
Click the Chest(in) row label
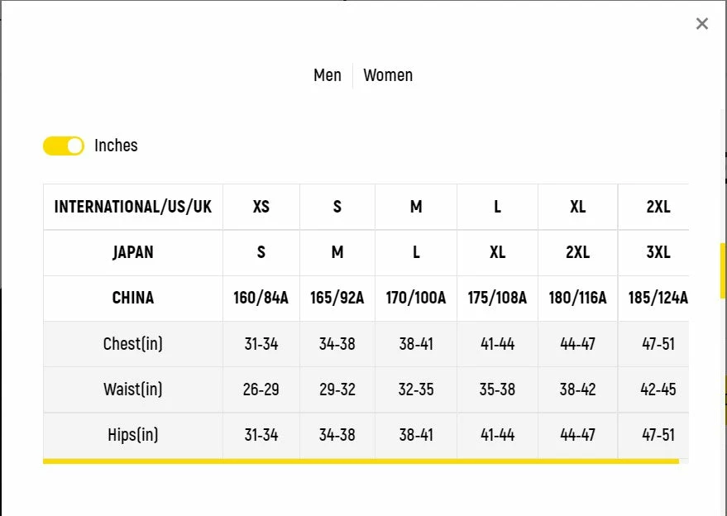pos(133,344)
